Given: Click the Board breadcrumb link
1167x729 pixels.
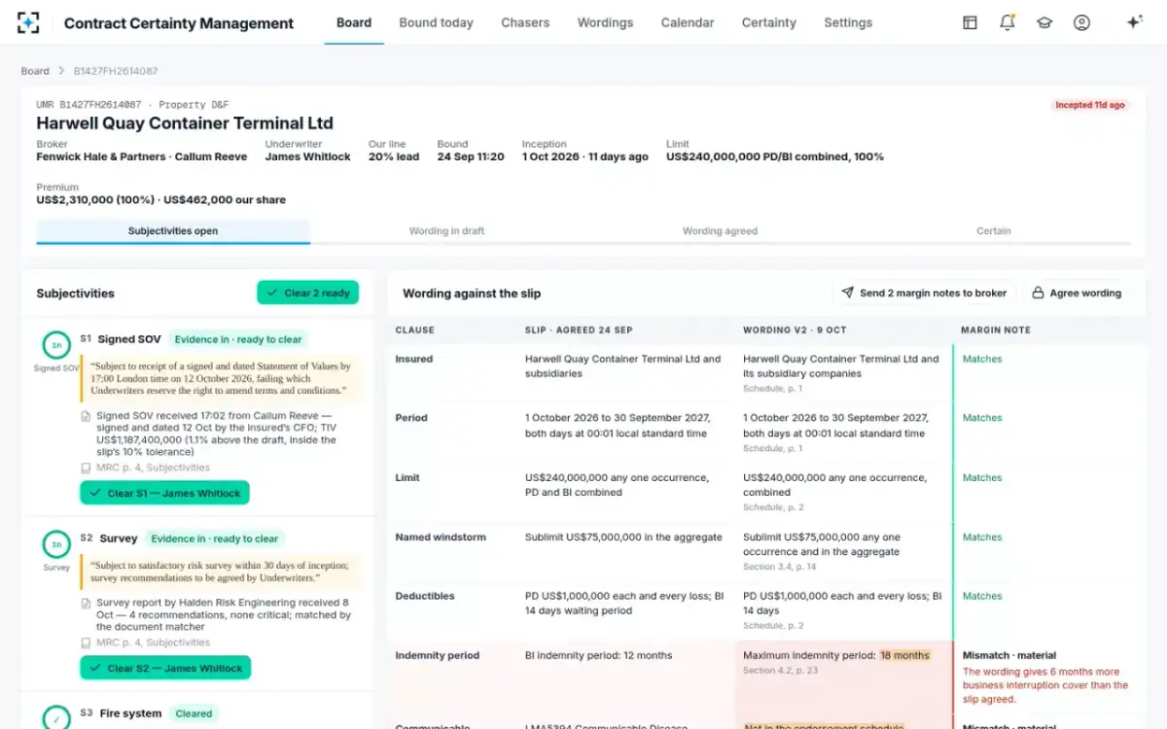Looking at the screenshot, I should 35,71.
